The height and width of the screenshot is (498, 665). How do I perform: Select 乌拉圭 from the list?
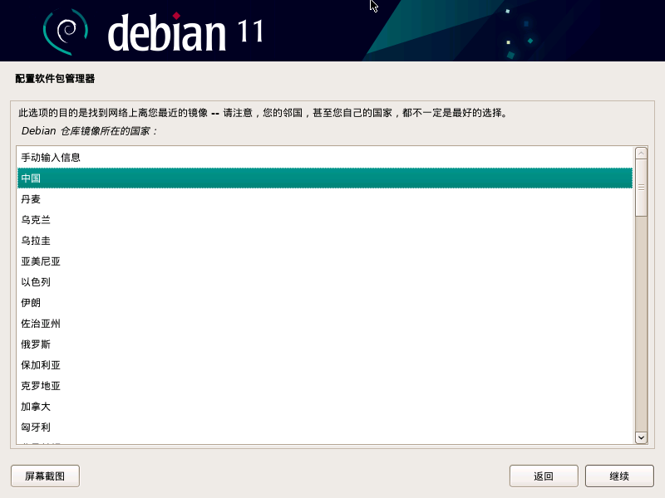(37, 241)
